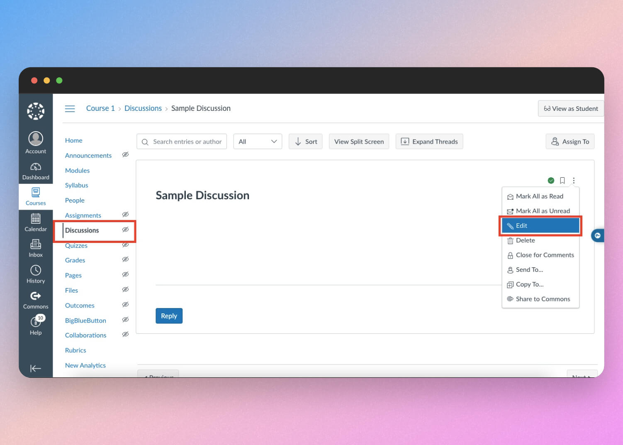Open the three-dot options menu

(x=574, y=180)
